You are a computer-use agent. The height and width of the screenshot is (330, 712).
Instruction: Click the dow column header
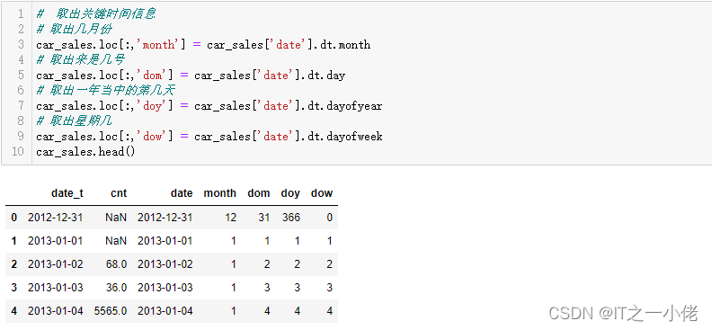point(322,193)
